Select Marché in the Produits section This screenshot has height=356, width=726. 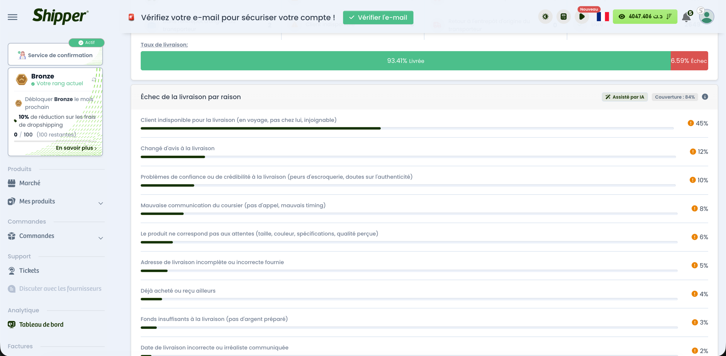(29, 183)
